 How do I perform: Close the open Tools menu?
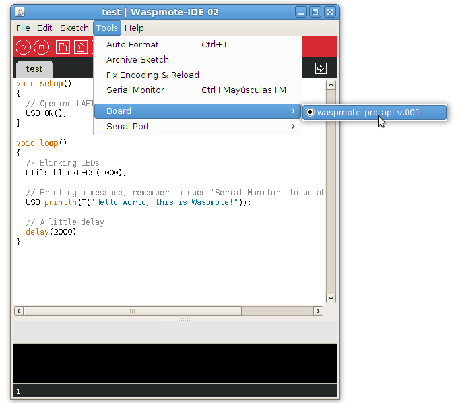click(x=107, y=28)
